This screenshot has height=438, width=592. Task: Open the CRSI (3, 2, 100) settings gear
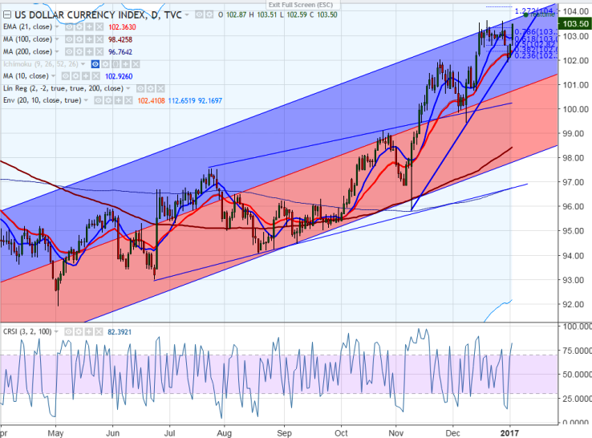(x=79, y=332)
